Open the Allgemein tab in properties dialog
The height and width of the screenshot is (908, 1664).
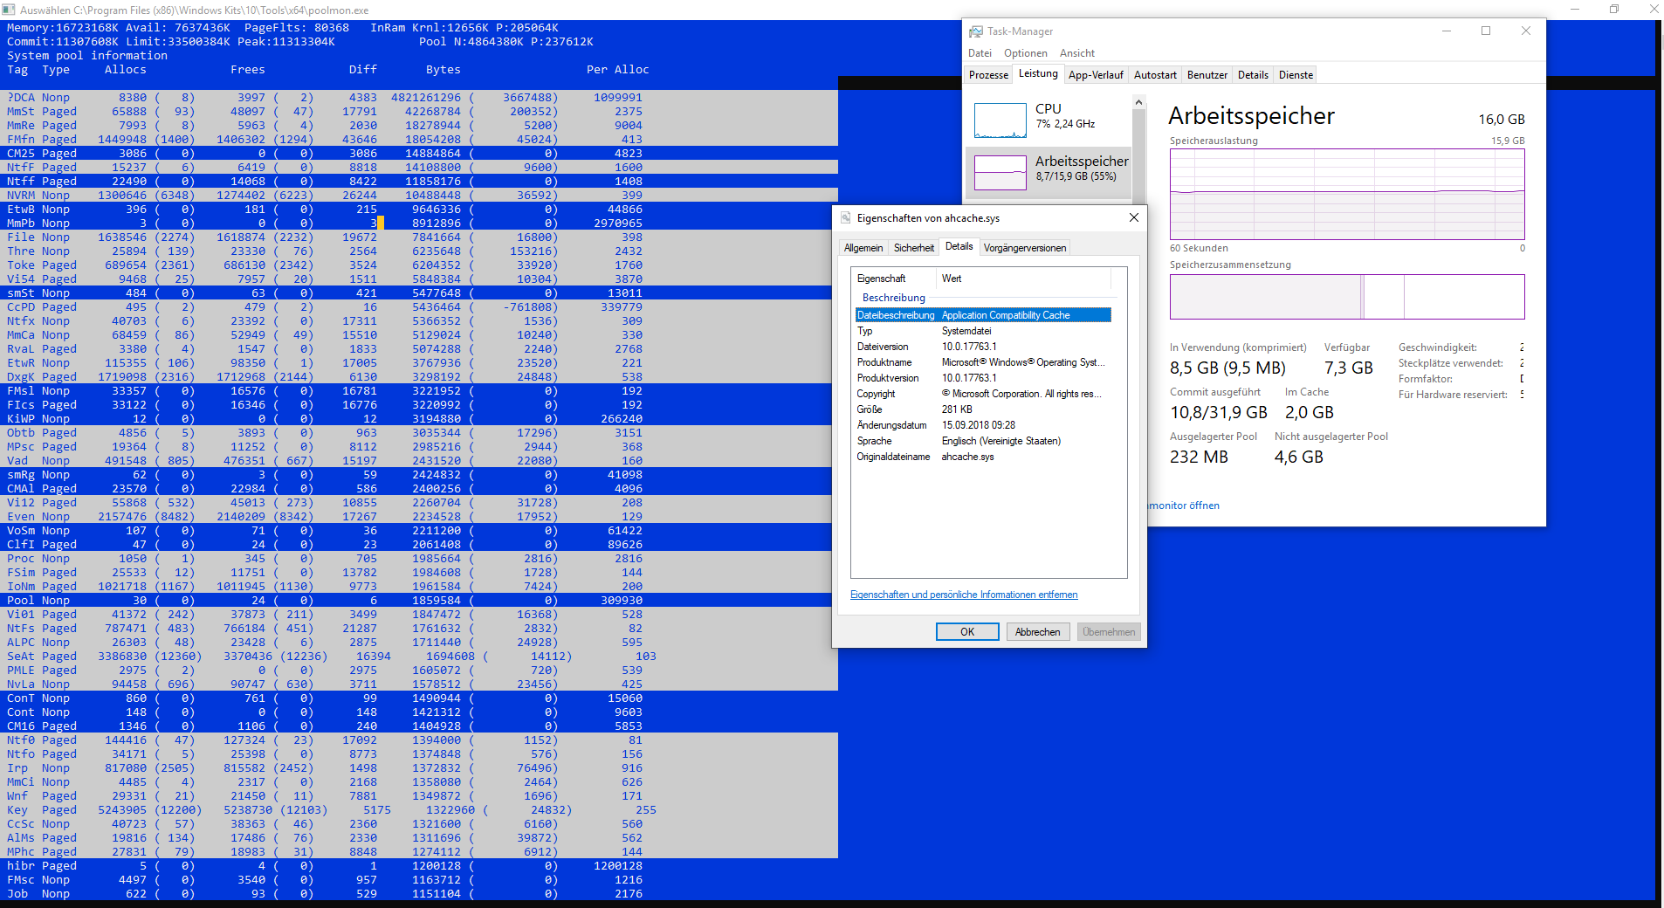863,248
